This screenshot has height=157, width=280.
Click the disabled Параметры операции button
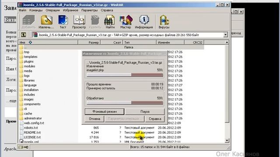[x=124, y=119]
